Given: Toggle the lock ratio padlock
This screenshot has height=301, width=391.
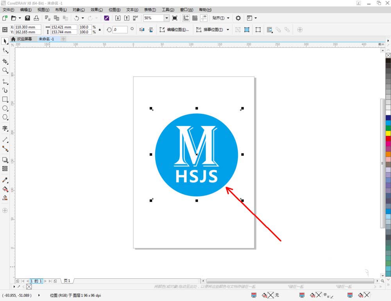Looking at the screenshot, I should pos(100,30).
